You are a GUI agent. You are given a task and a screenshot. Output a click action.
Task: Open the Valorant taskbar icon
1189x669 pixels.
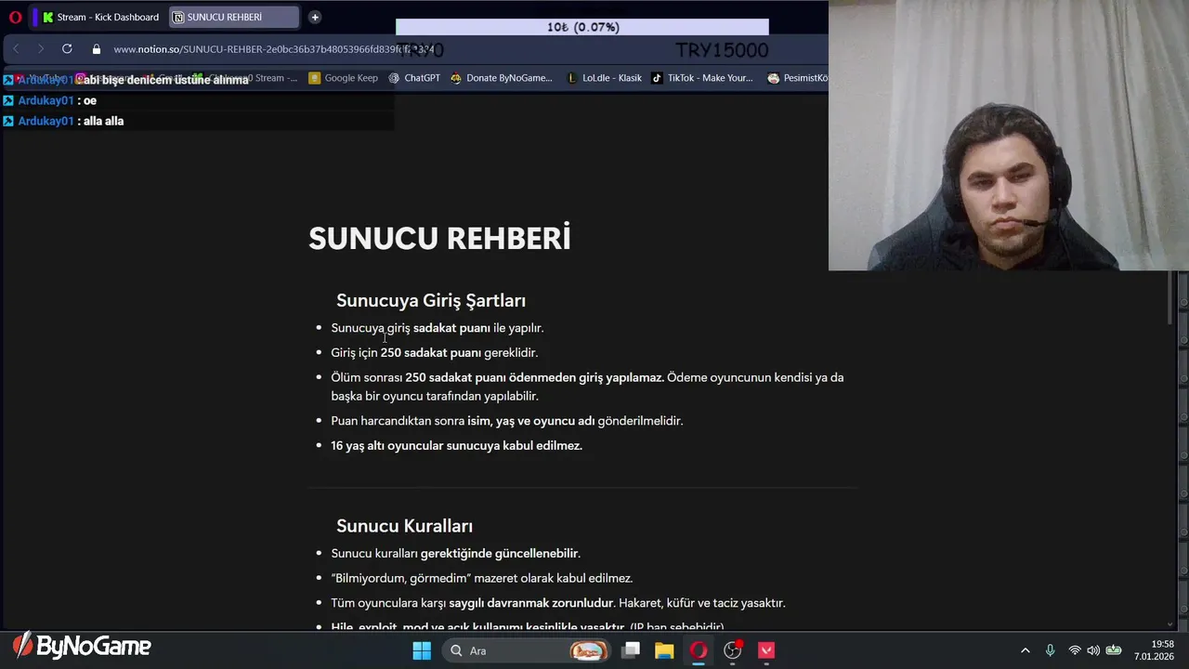(x=766, y=650)
